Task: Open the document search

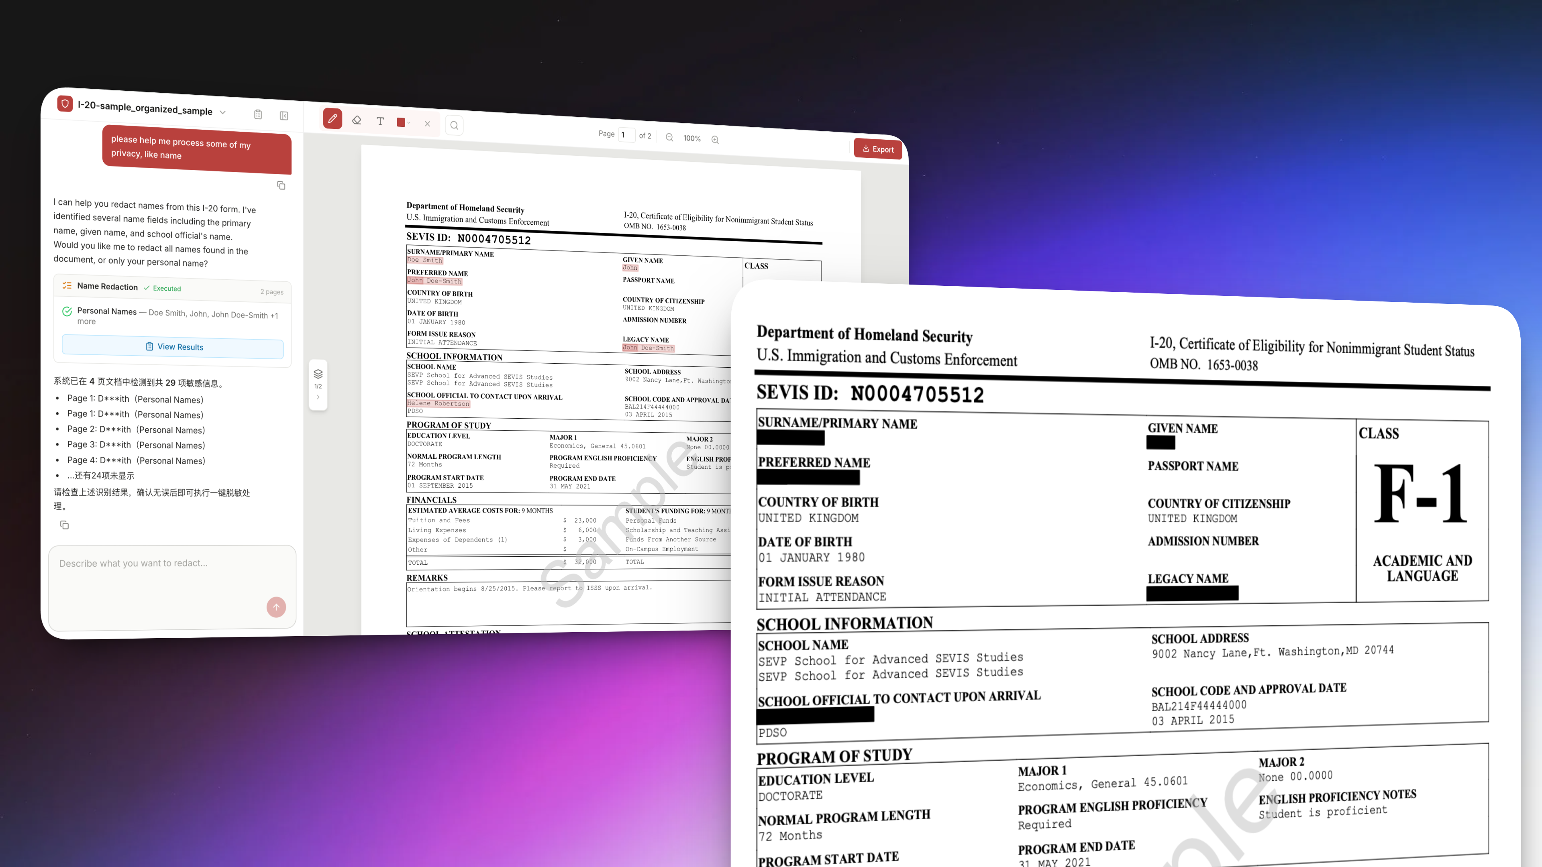Action: 454,125
